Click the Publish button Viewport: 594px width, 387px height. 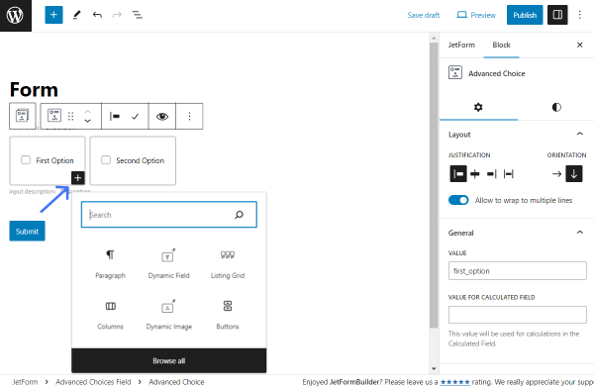525,15
